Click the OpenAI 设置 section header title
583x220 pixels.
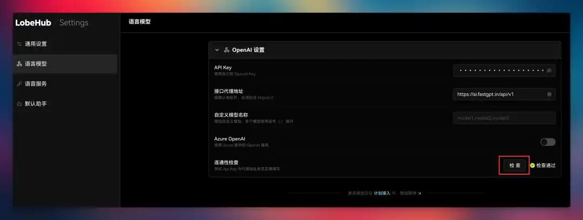248,50
